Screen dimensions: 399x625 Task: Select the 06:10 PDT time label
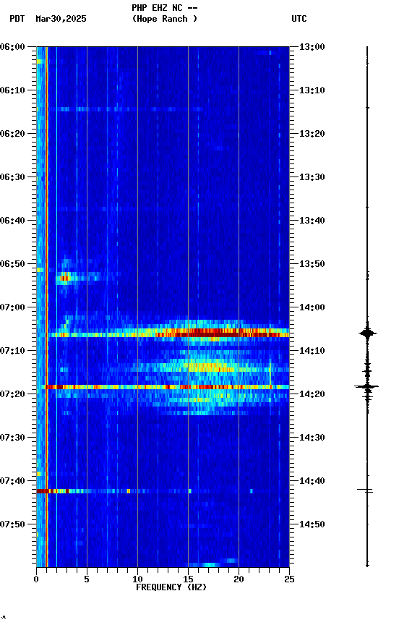point(12,90)
